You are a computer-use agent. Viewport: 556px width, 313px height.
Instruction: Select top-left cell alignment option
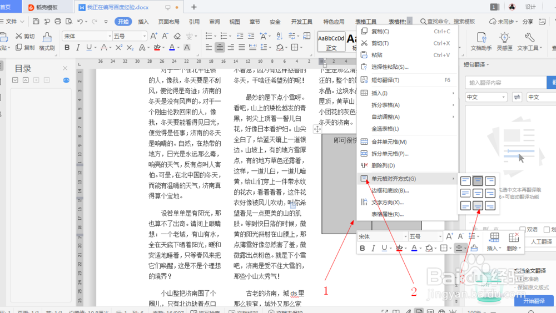coord(465,181)
